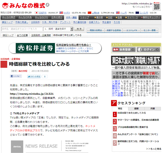Click the stock name search input field
This screenshot has width=162, height=153.
coord(22,29)
